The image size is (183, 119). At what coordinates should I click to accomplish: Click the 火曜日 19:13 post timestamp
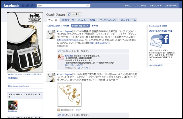tap(63, 46)
